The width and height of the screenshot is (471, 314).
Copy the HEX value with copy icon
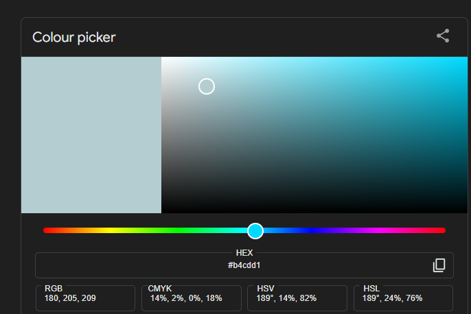(x=439, y=265)
